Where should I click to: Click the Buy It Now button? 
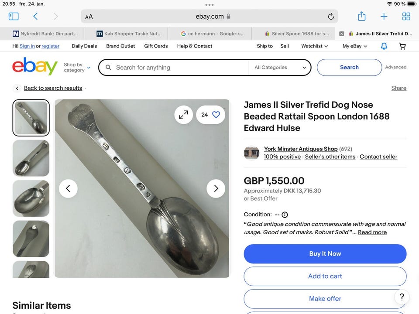pyautogui.click(x=325, y=254)
